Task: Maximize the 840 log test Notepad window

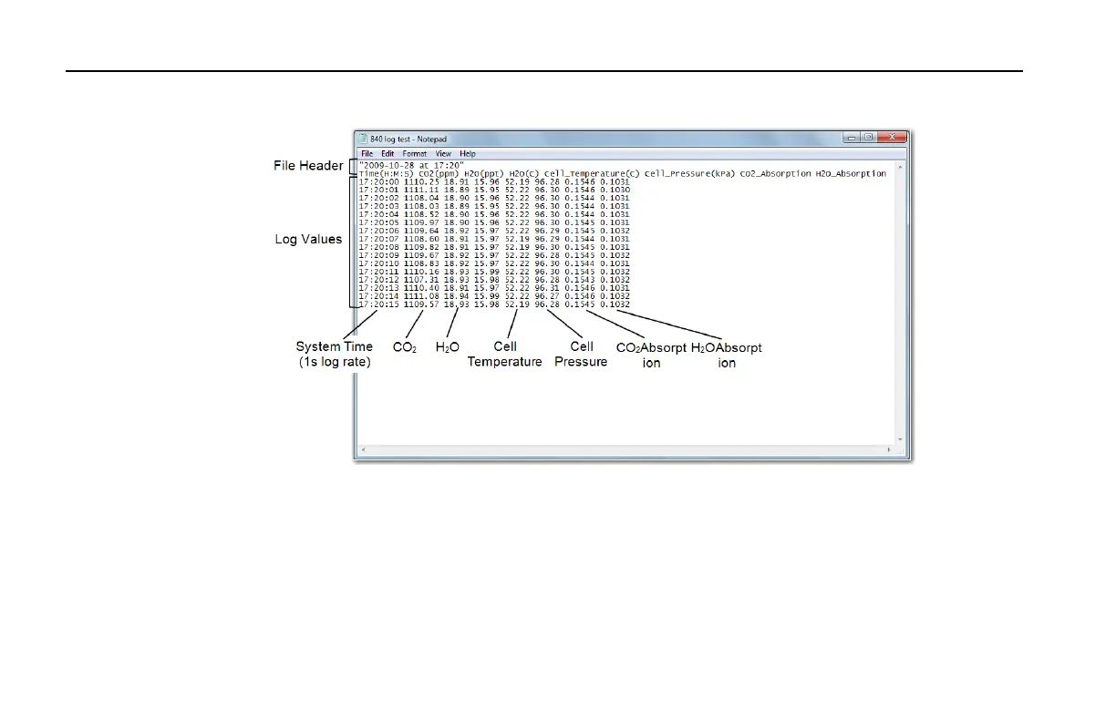Action: [x=869, y=138]
